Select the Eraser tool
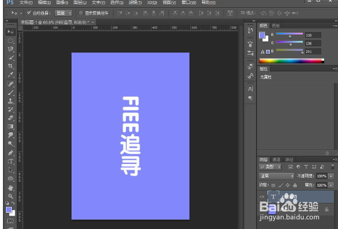 click(x=10, y=118)
